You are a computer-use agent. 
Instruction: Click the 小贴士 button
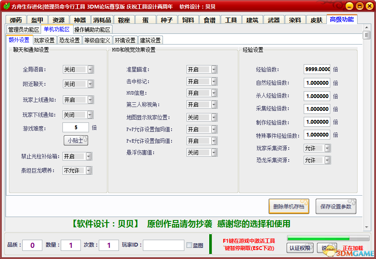[x=76, y=140]
